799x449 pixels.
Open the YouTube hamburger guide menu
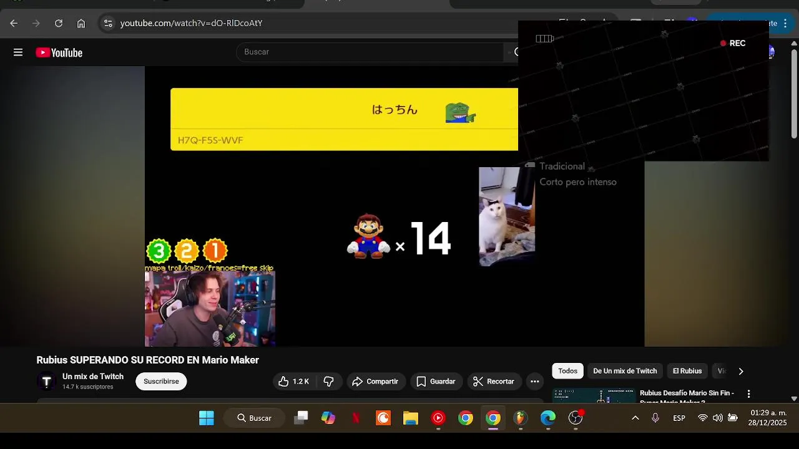click(18, 52)
